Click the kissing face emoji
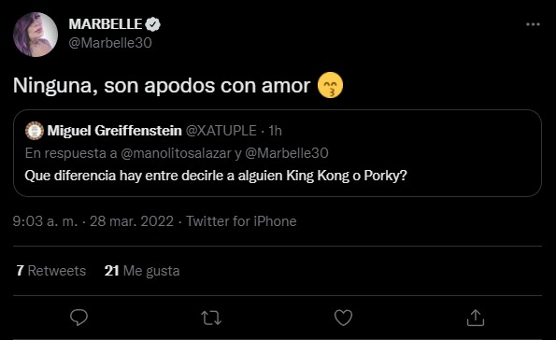 coord(330,85)
